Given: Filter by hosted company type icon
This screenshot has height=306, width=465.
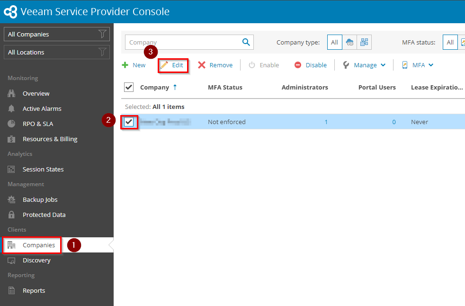Looking at the screenshot, I should [364, 42].
